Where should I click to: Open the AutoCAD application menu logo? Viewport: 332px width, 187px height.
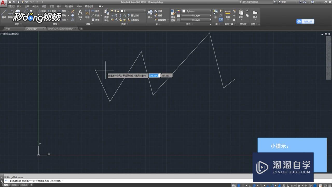(3, 3)
